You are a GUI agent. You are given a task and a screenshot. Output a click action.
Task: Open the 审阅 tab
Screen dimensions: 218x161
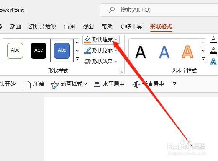[x=69, y=26]
